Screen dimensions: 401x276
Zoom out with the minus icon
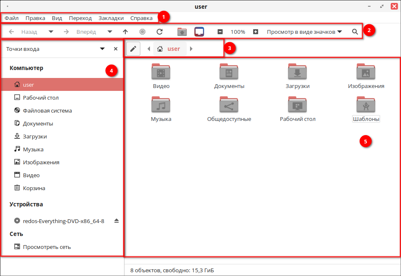tap(220, 32)
